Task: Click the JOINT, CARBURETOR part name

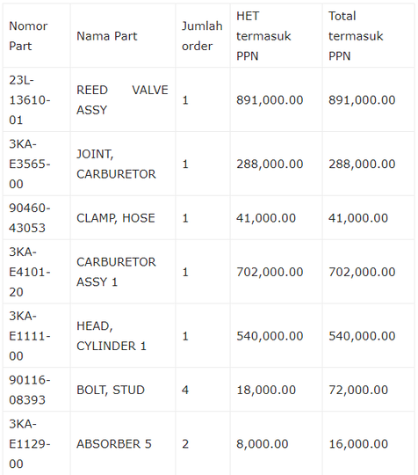Action: pyautogui.click(x=116, y=164)
